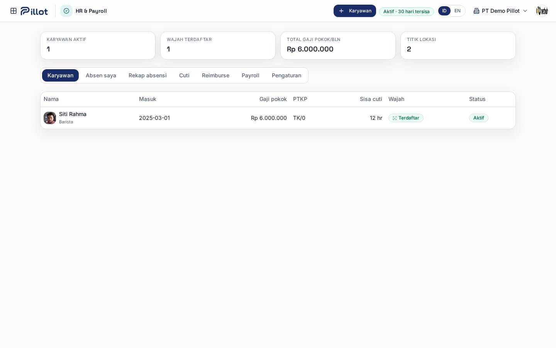Click the Total Gaji Pokok/Bln card
The height and width of the screenshot is (348, 556).
[338, 45]
